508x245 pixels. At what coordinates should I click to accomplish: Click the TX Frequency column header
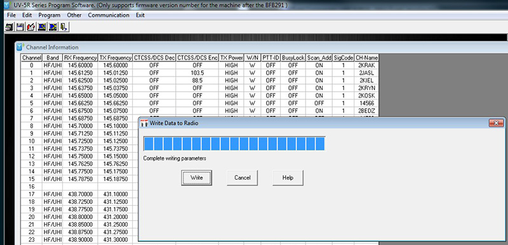[116, 58]
